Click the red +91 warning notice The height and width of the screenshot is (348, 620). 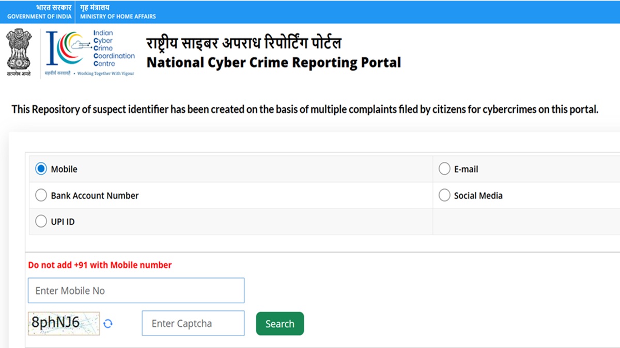(100, 265)
